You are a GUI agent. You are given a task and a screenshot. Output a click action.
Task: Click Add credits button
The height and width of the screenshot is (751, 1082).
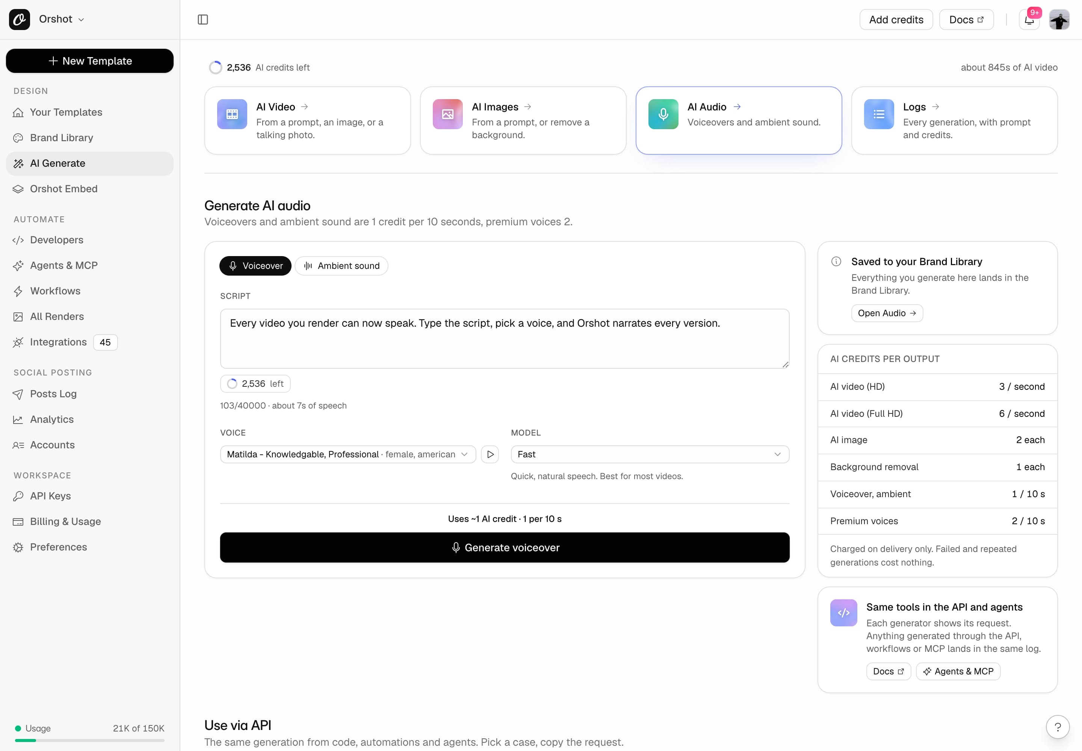click(x=896, y=20)
